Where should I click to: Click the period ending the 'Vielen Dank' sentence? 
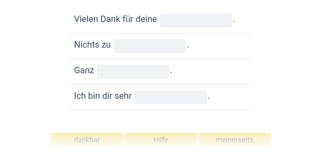[234, 20]
